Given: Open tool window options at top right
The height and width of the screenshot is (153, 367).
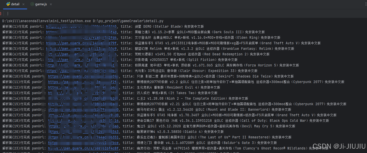Looking at the screenshot, I should pyautogui.click(x=365, y=4).
